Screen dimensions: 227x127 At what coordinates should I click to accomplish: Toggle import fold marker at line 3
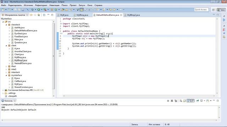[62, 24]
